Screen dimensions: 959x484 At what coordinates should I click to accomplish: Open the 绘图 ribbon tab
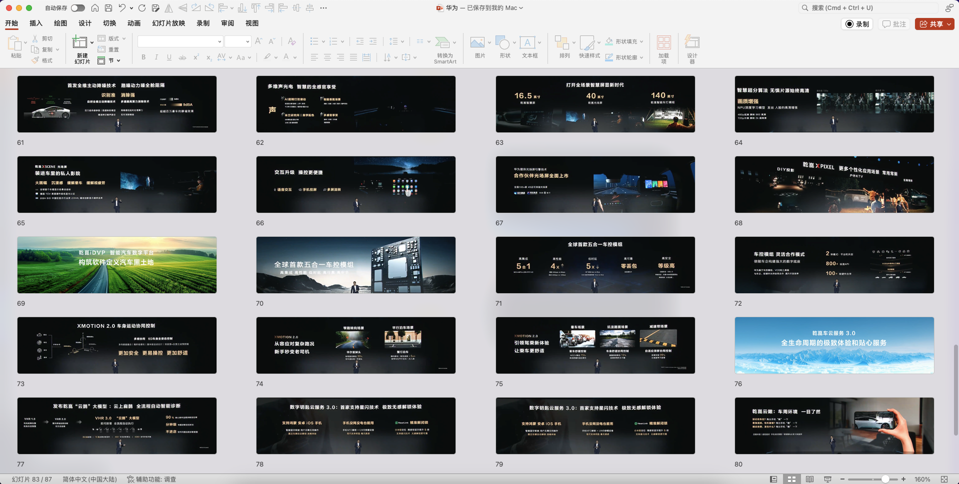coord(60,23)
